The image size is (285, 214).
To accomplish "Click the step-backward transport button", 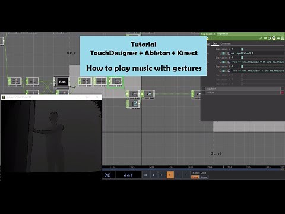I will point(161,175).
